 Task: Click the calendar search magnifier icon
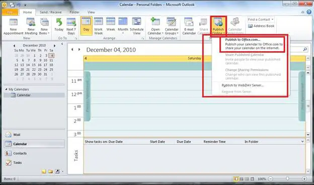pyautogui.click(x=305, y=49)
